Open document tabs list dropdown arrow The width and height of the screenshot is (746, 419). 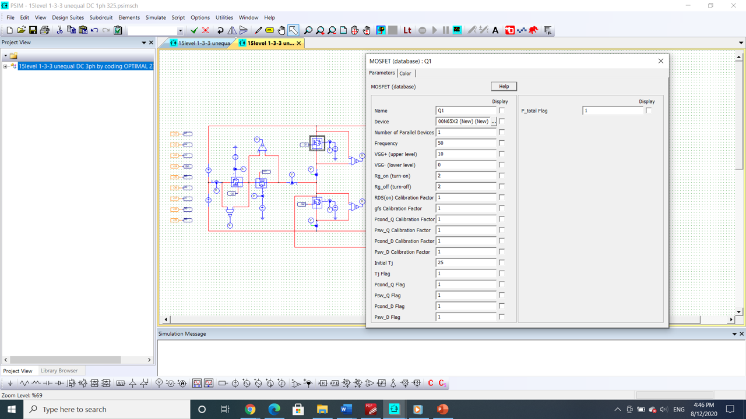741,43
